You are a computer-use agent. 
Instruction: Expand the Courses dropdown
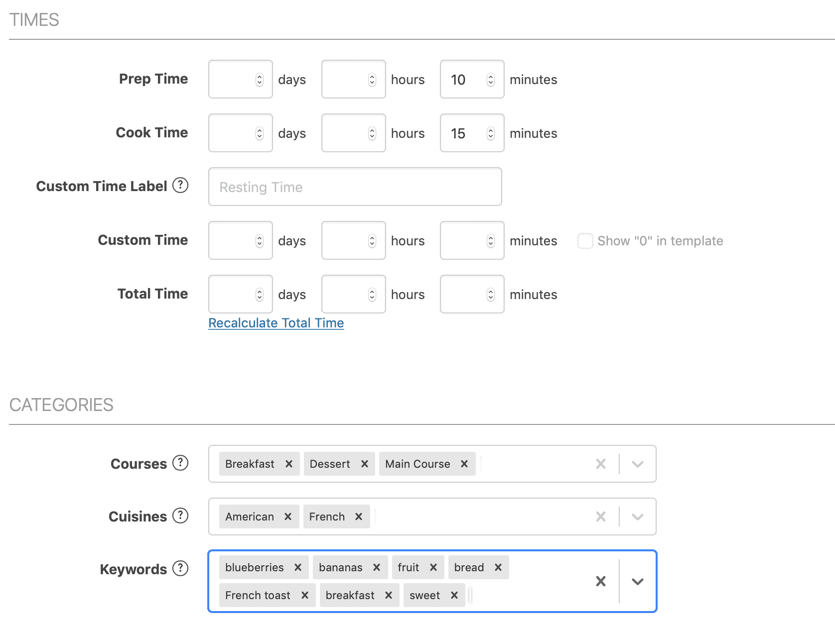[637, 464]
